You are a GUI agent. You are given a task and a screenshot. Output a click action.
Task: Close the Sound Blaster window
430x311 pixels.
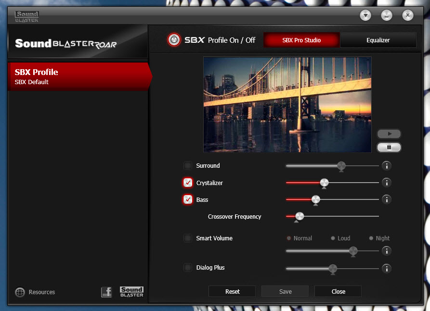tap(407, 15)
